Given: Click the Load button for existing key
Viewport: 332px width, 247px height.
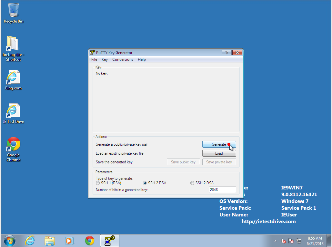Looking at the screenshot, I should (219, 153).
